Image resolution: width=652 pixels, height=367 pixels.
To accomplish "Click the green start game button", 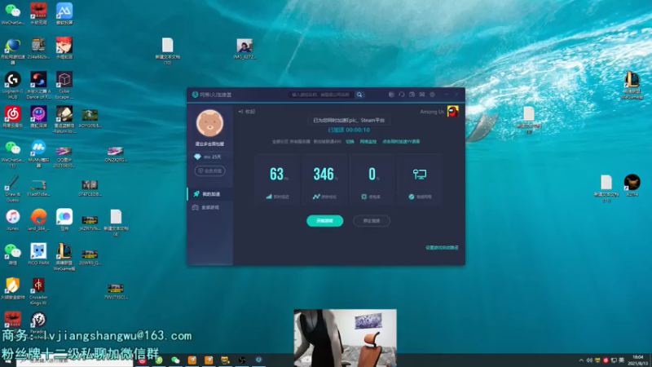I will click(324, 221).
